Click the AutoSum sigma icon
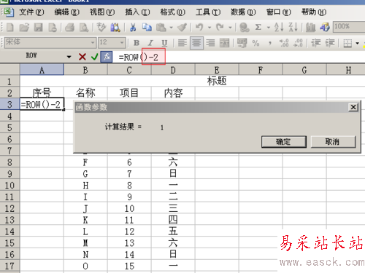365x273 pixels. tap(258, 27)
